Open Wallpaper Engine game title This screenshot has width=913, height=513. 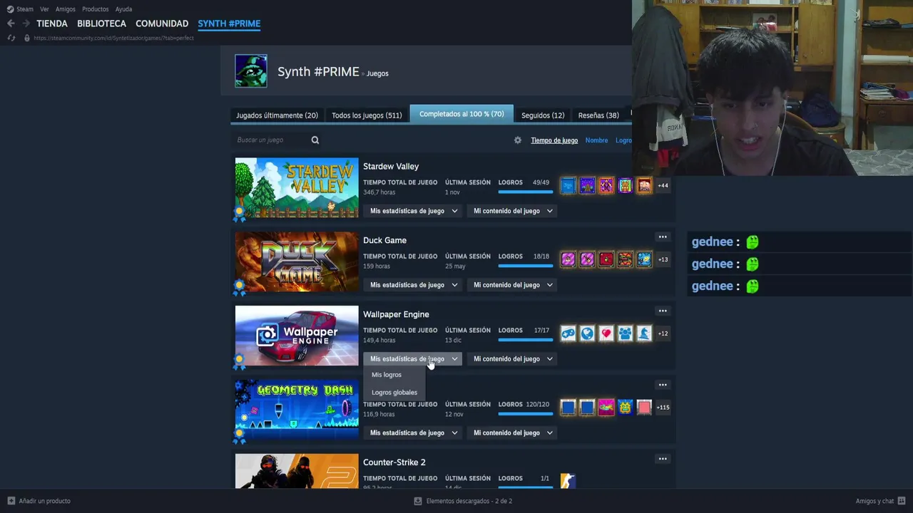[396, 314]
